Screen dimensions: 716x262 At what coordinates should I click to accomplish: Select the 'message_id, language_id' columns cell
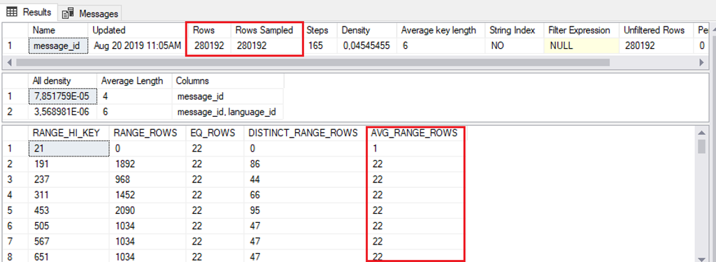click(x=227, y=111)
